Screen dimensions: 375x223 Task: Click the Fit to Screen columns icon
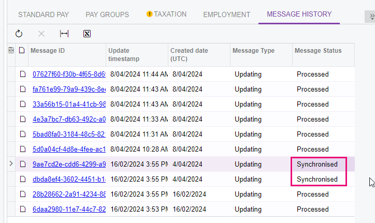click(x=64, y=34)
